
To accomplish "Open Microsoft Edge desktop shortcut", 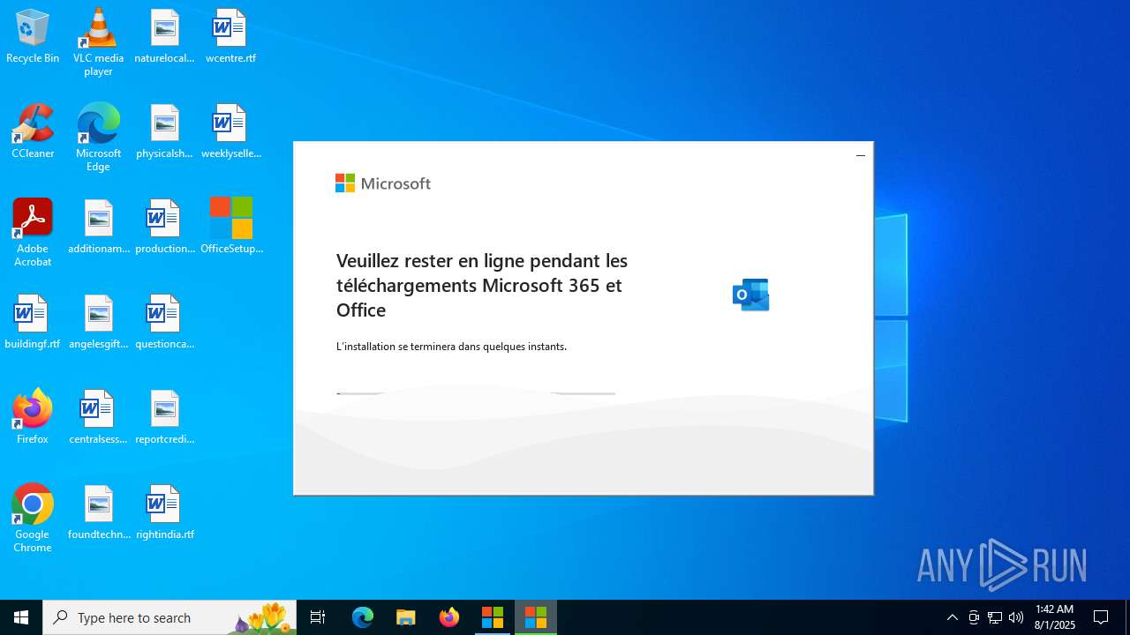I will [x=98, y=138].
